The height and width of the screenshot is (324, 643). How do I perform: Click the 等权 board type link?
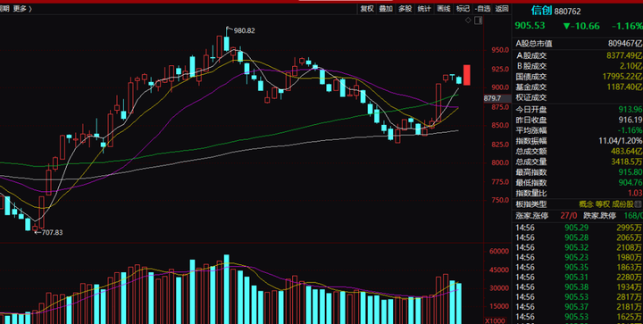tap(603, 204)
